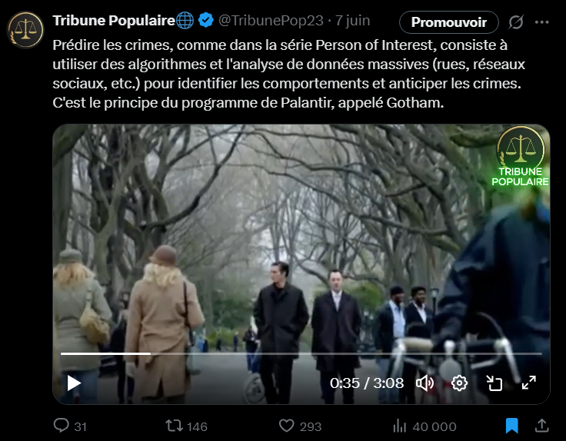Open the three-dot more options menu

click(542, 22)
